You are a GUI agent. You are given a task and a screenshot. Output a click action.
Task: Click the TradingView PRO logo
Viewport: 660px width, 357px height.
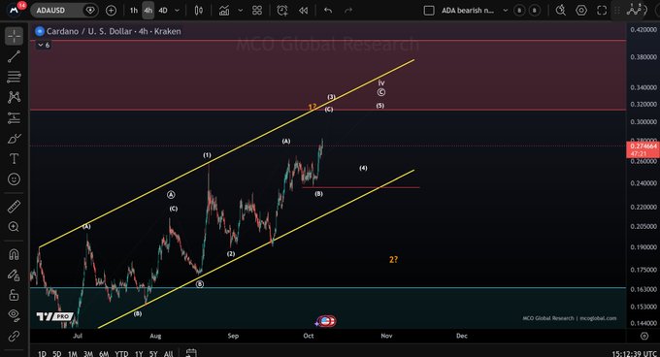point(54,316)
